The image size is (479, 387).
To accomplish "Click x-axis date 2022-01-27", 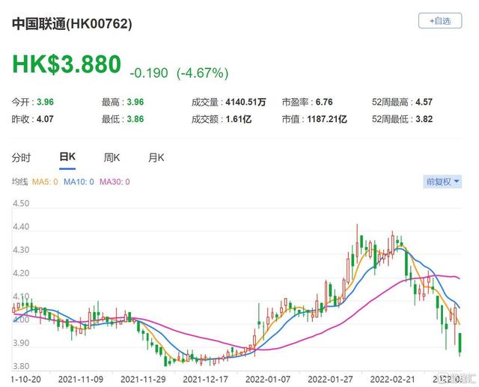I will [330, 380].
